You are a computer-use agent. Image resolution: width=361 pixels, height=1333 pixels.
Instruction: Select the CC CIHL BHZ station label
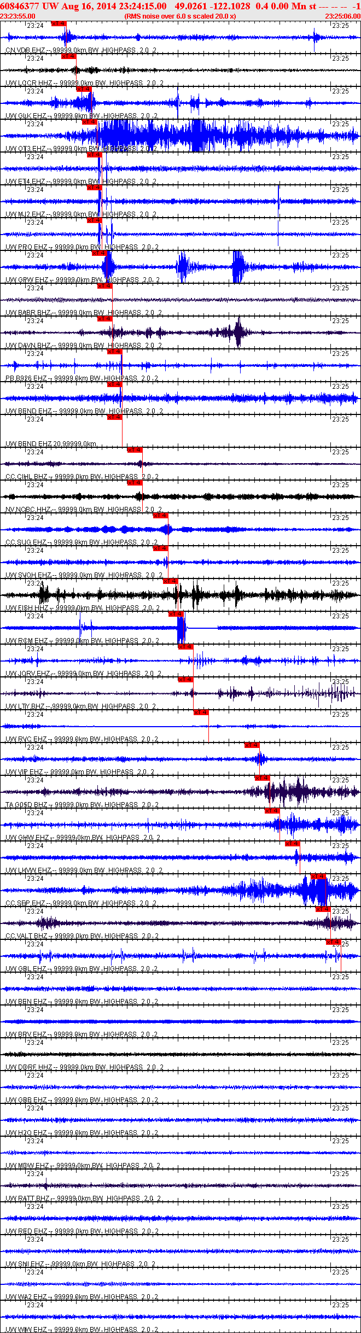point(82,477)
